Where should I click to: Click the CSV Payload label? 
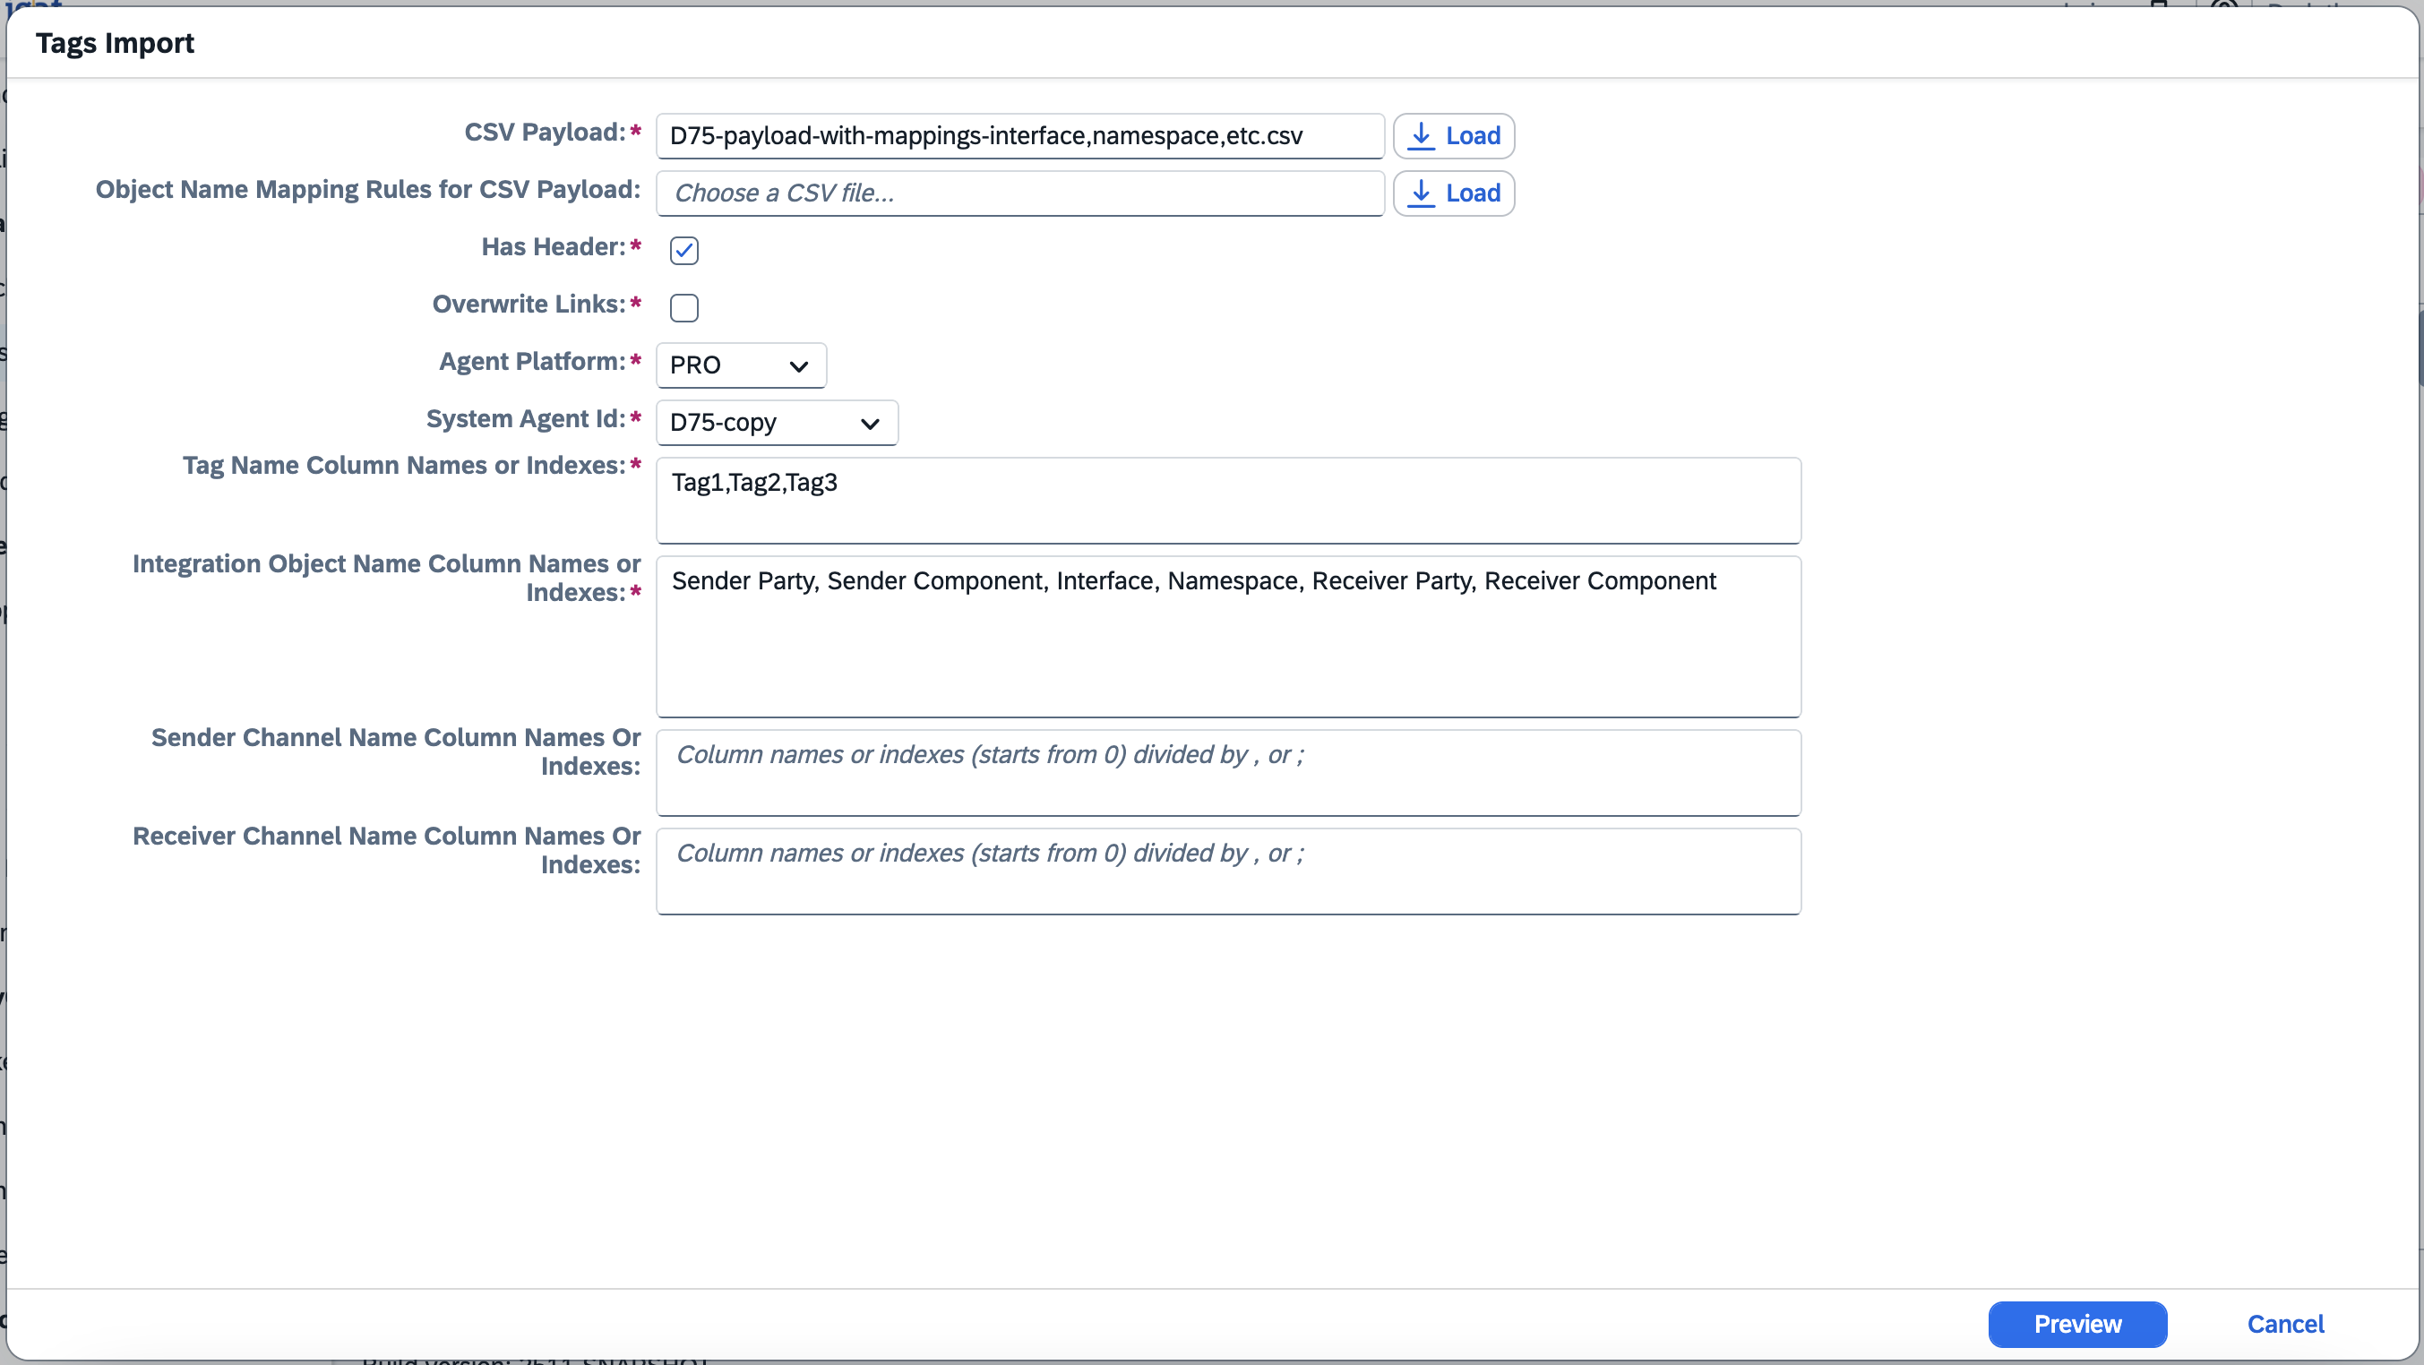(544, 133)
